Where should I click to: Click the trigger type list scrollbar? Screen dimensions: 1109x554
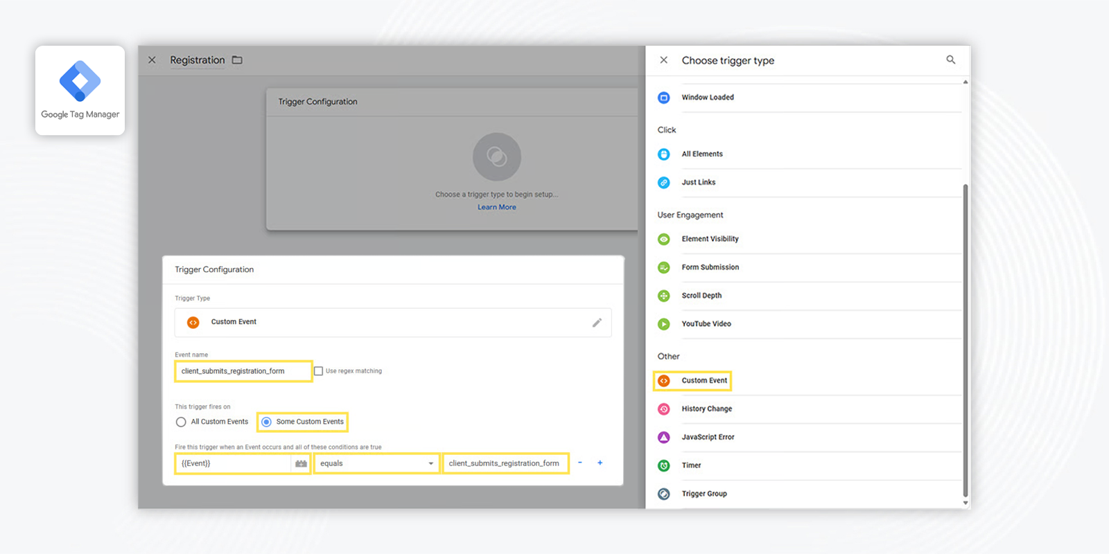pos(966,341)
